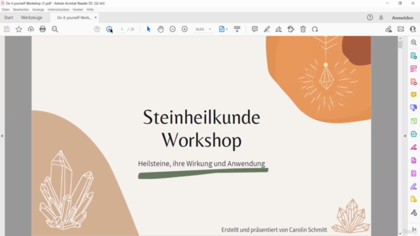Screen dimensions: 420x236
Task: Upload the file to cloud
Action: (x=31, y=29)
